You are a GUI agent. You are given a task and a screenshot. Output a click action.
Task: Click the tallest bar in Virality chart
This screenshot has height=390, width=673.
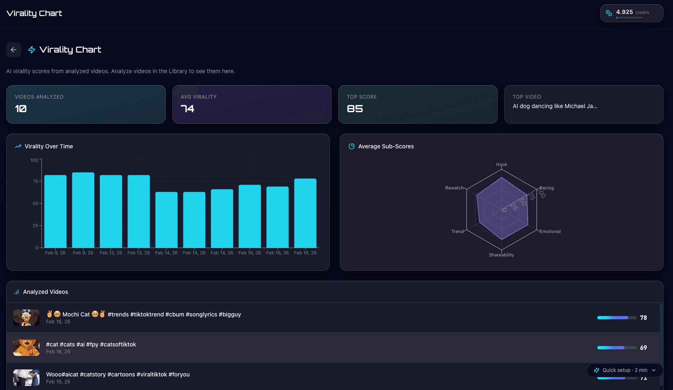83,210
